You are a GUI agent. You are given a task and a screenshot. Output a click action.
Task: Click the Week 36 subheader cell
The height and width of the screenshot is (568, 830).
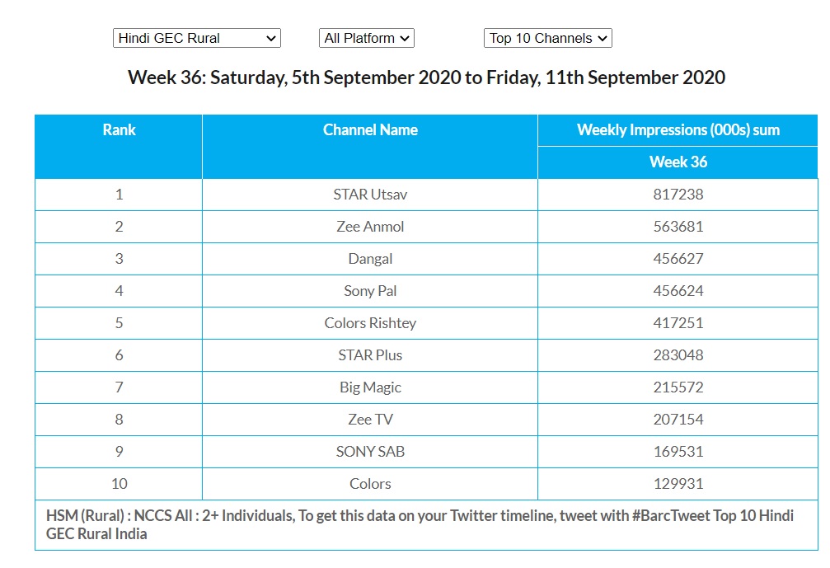click(678, 162)
